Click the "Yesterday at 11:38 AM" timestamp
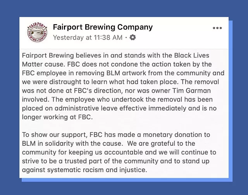 click(88, 38)
